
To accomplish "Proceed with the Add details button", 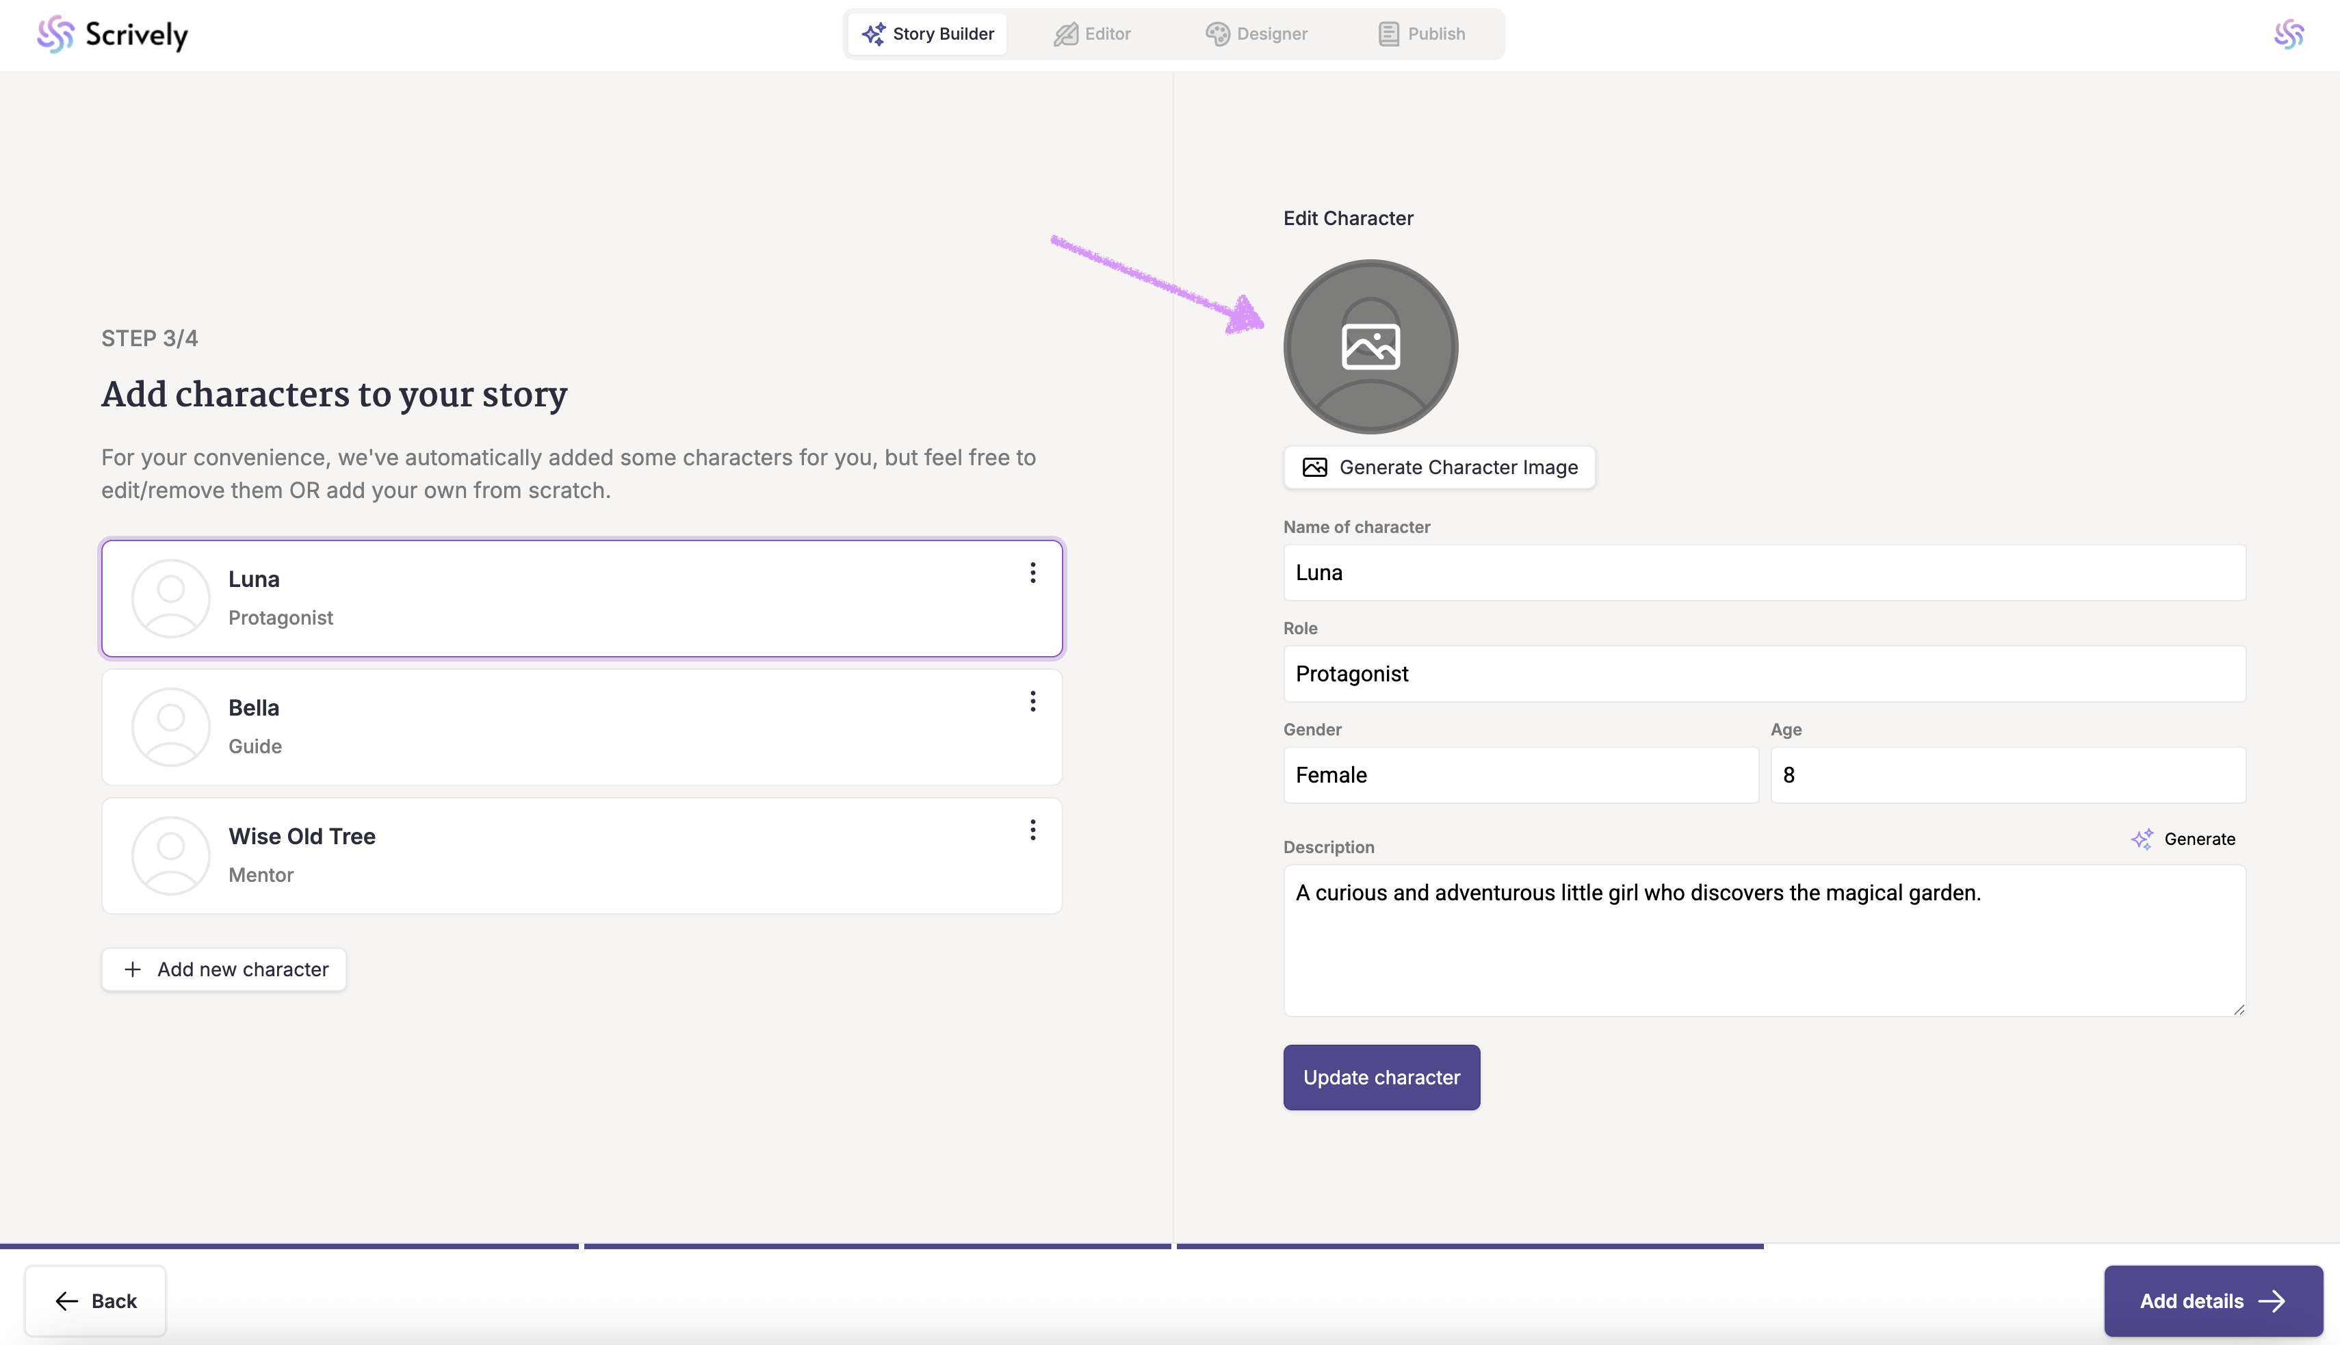I will [x=2213, y=1301].
